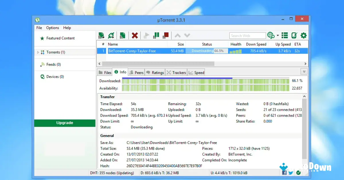Stop the BitTorrent-Corey-Taylor-Free torrent
Image resolution: width=344 pixels, height=180 pixels.
[165, 35]
